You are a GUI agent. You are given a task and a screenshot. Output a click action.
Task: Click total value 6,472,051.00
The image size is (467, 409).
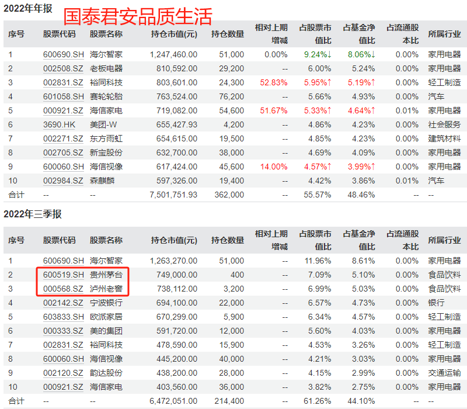click(x=173, y=401)
